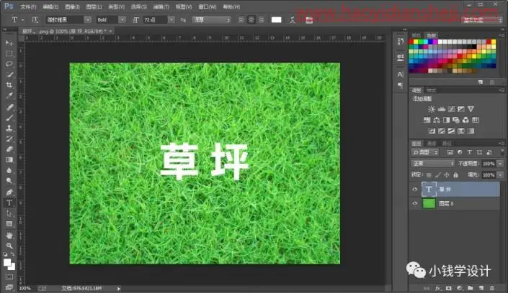Create a new layer
508x293 pixels.
coord(481,288)
